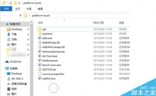Click the fastboot.exe file name
Viewport: 156px width, 96px height.
[x=50, y=61]
